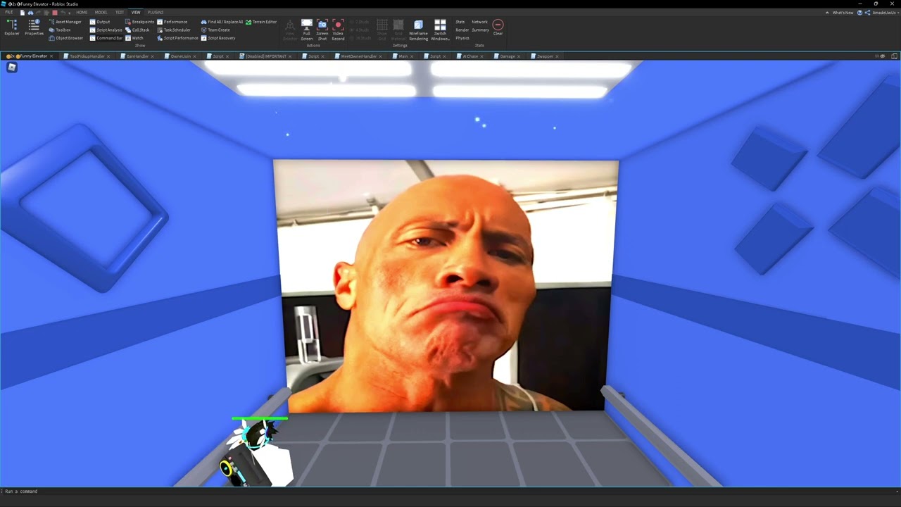Open the Object Browser
The width and height of the screenshot is (901, 507).
pyautogui.click(x=65, y=38)
